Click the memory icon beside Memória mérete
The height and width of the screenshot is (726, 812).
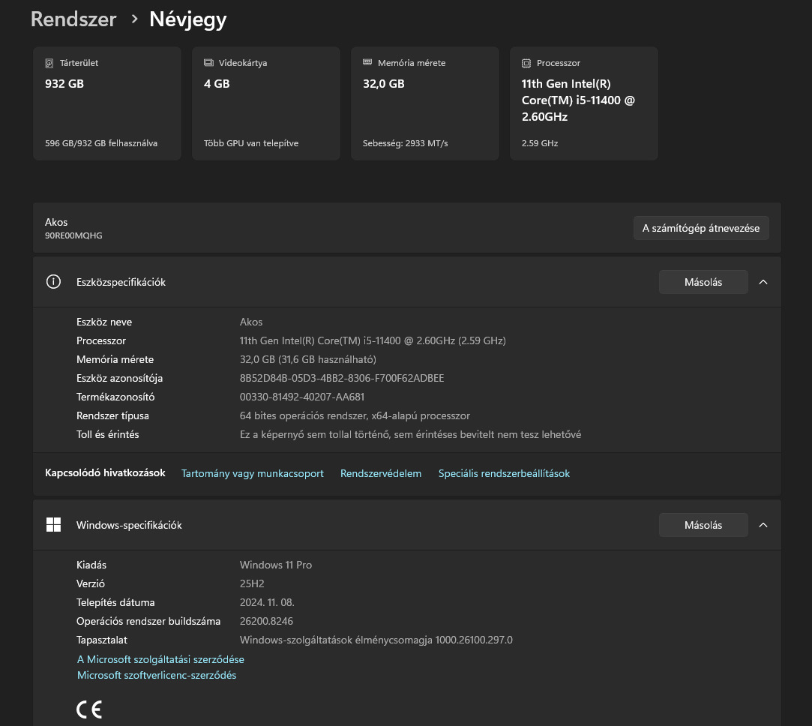(367, 63)
